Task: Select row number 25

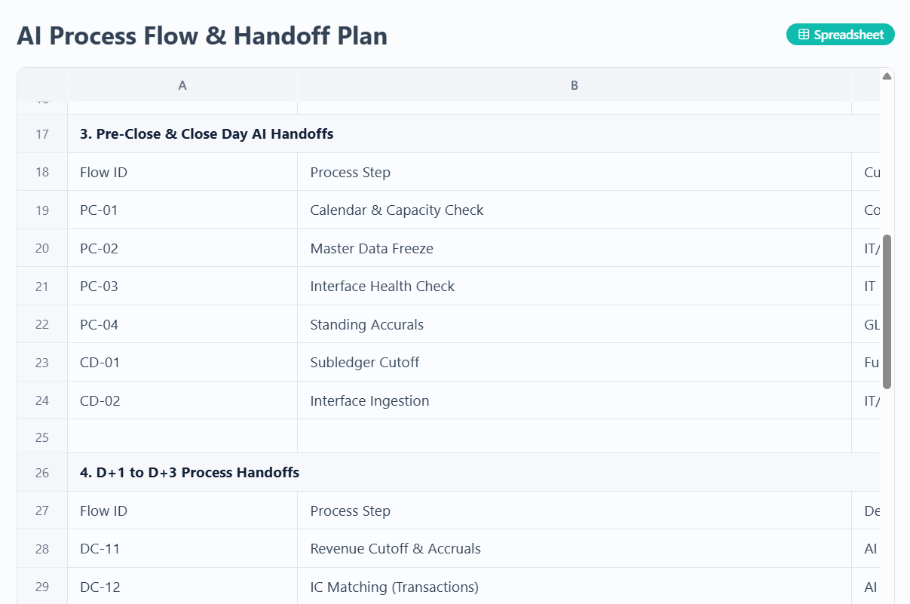Action: click(41, 436)
